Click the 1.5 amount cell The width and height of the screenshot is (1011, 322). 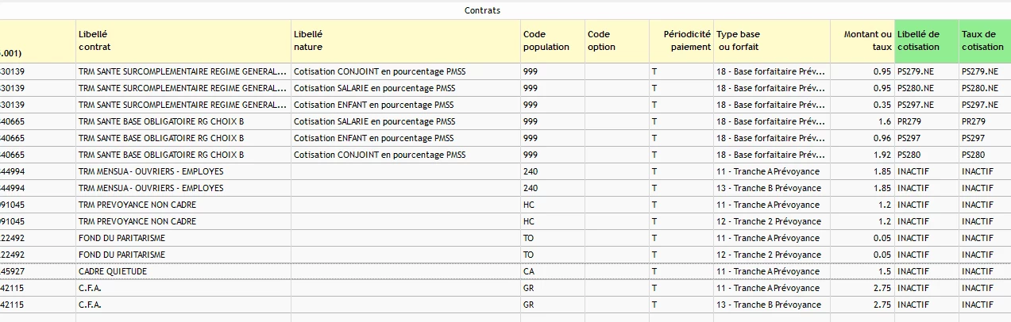tap(884, 271)
